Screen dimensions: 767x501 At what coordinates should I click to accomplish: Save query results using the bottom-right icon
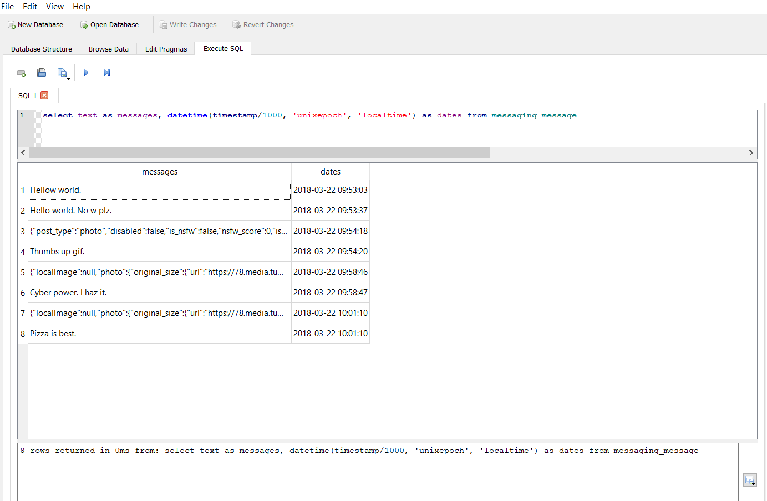[x=750, y=479]
